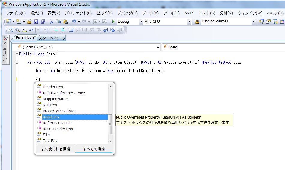Click the Navigate Forward icon

(104, 22)
